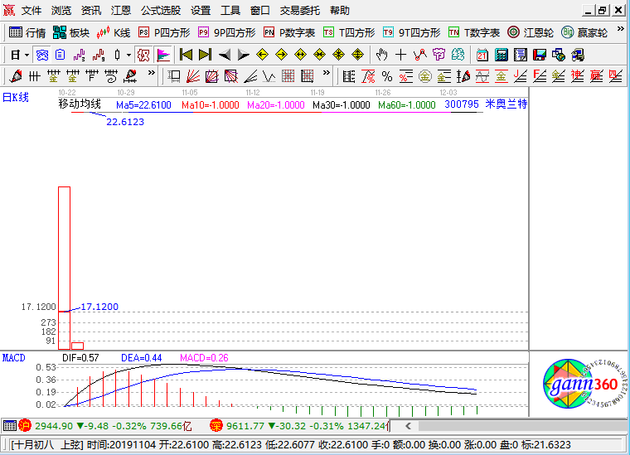Click the 米奥兰特 stock name link
This screenshot has width=630, height=455.
506,105
